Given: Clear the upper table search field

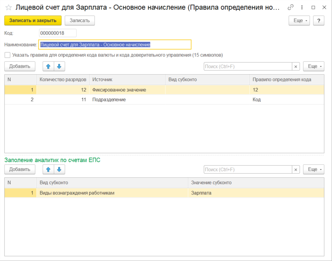Looking at the screenshot, I should [x=296, y=66].
